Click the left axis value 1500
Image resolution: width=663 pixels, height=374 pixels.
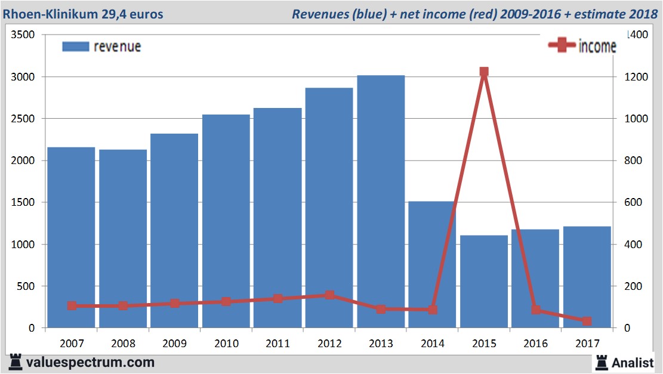(x=23, y=202)
